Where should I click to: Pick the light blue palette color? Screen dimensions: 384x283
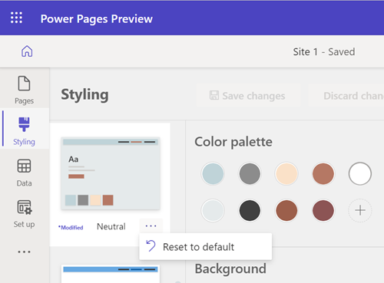click(213, 174)
